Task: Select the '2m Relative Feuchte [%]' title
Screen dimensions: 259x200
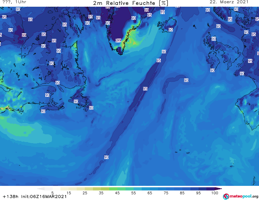Action: [x=131, y=3]
